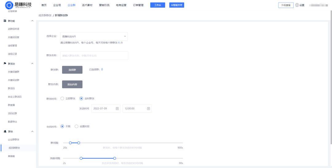Click the right handle of 消息间隔 slider

click(115, 158)
